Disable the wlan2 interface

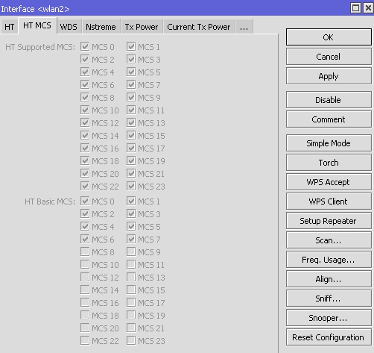(x=329, y=100)
